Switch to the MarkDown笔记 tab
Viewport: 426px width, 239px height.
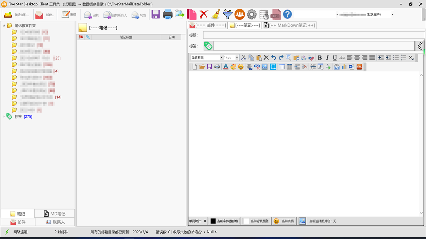(x=289, y=25)
